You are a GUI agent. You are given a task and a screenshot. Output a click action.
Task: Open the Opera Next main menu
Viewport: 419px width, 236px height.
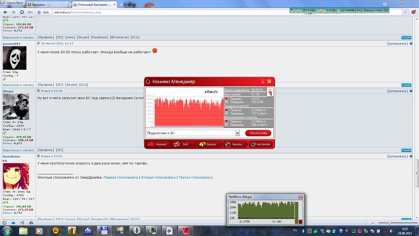coord(13,3)
